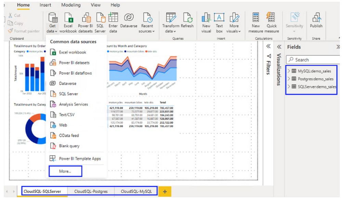The height and width of the screenshot is (198, 342).
Task: Open the Transform data dropdown
Action: (x=170, y=31)
